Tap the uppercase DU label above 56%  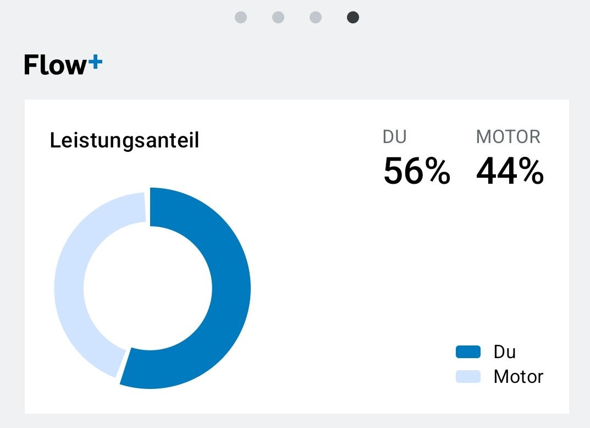[394, 137]
